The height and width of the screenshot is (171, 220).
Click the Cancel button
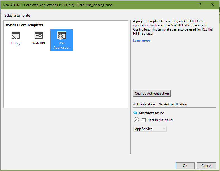pos(206,165)
